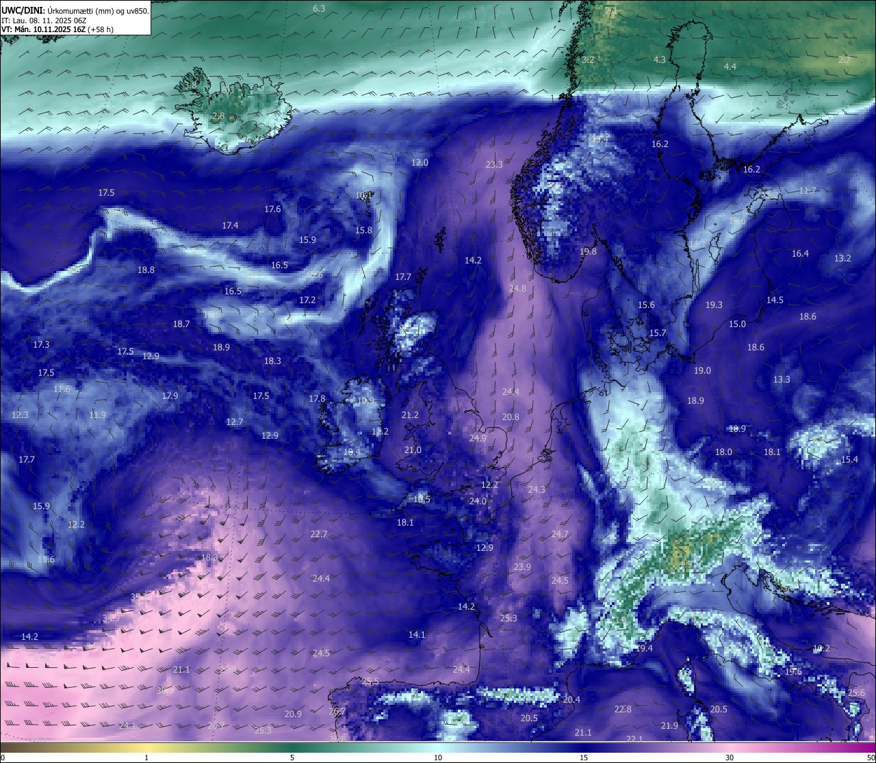
Task: Click the 13.2 value label
Action: tap(842, 259)
